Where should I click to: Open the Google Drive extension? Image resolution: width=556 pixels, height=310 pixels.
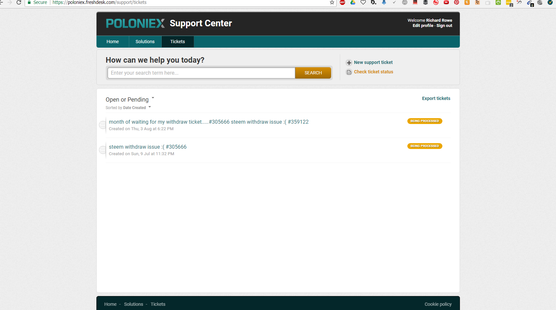coord(353,2)
